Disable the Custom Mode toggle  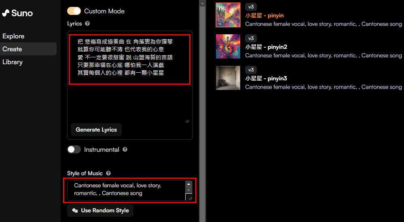(x=74, y=11)
